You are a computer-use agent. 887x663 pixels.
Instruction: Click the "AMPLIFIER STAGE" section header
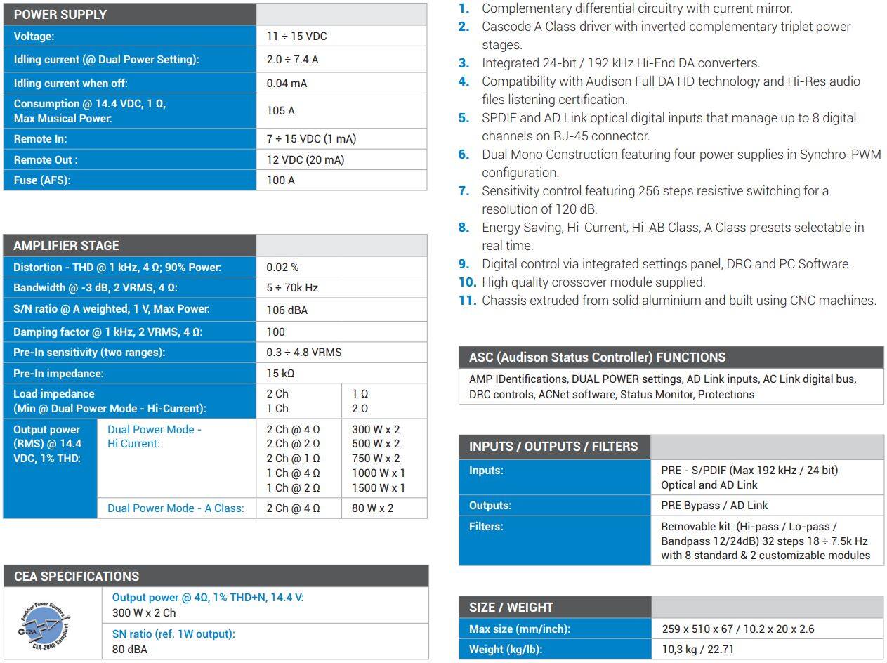66,245
